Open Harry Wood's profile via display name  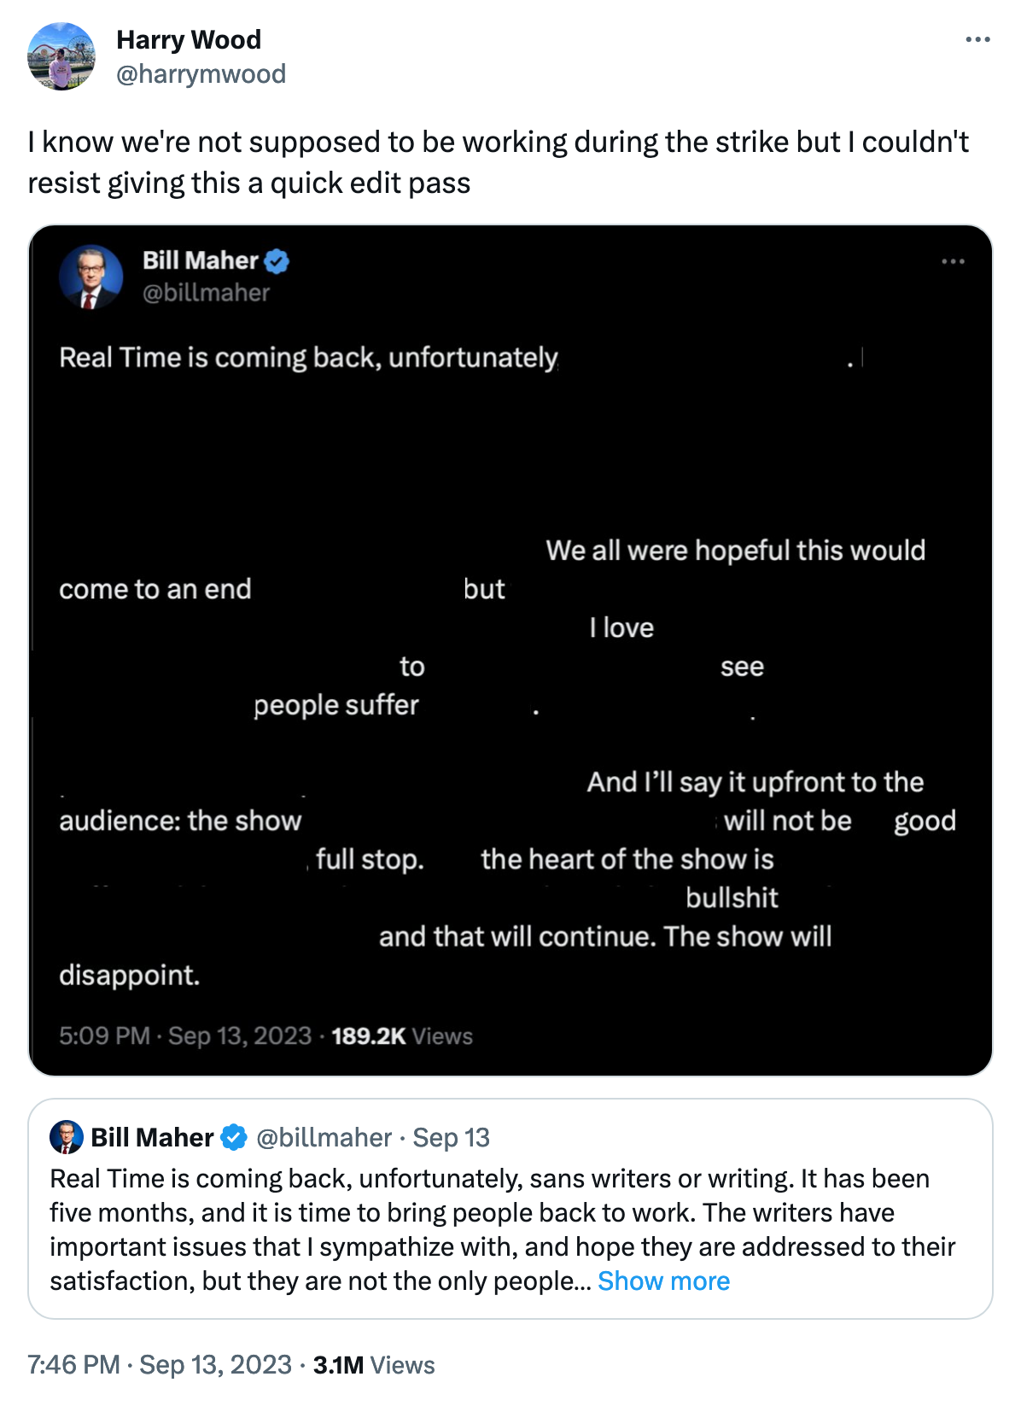click(x=189, y=39)
